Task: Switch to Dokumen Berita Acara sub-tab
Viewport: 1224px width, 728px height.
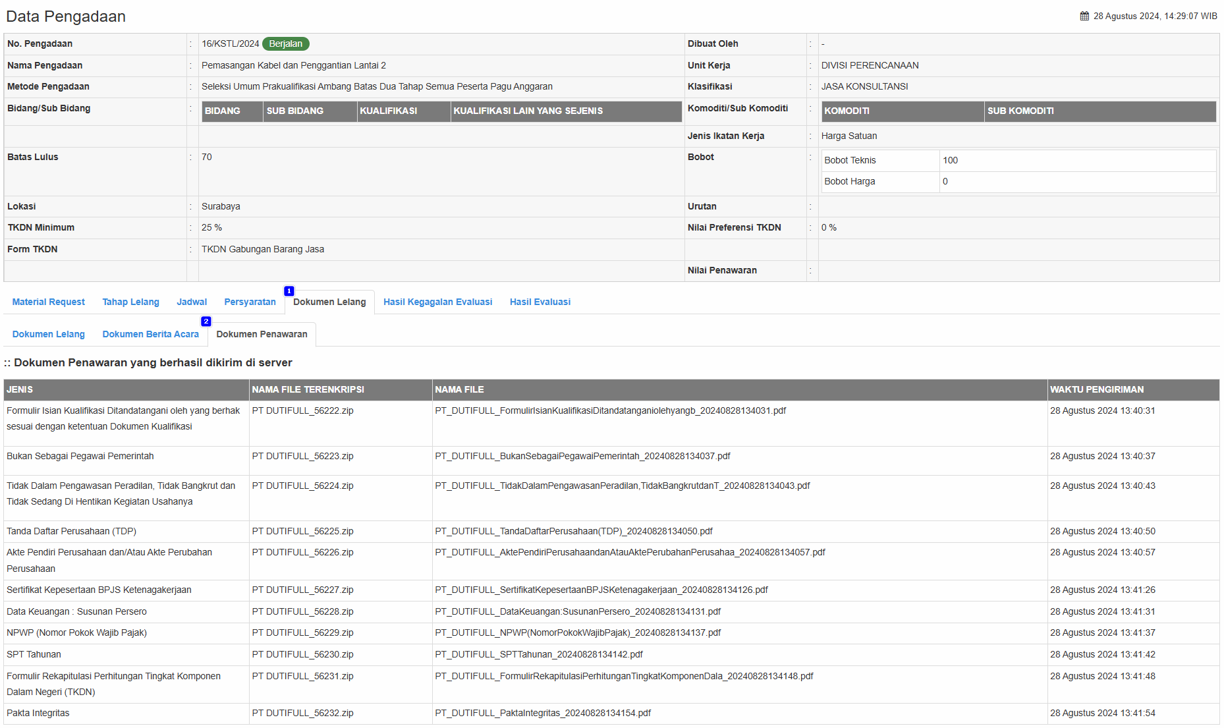Action: tap(150, 335)
